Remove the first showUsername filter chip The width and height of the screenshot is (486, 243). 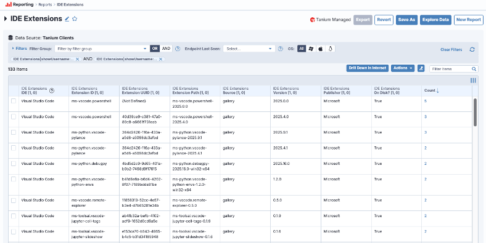(78, 59)
